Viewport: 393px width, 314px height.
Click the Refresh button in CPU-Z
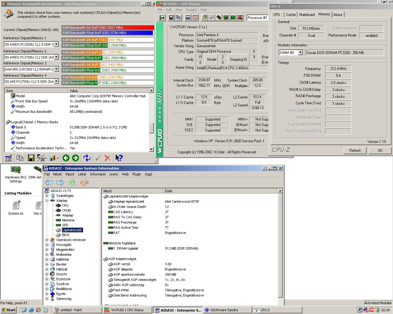[x=355, y=150]
